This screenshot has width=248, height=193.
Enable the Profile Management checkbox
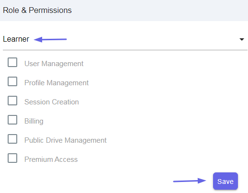click(12, 81)
